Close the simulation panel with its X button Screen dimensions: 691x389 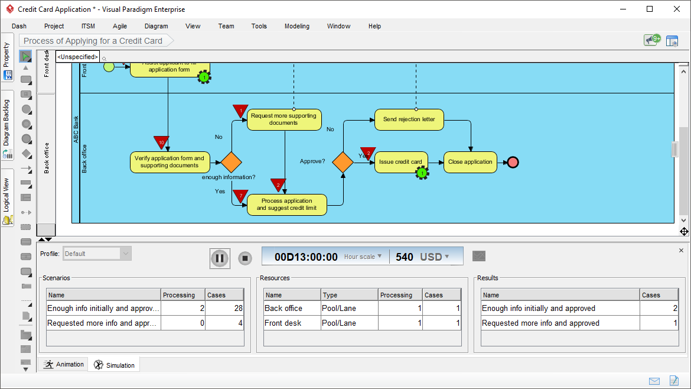click(680, 250)
